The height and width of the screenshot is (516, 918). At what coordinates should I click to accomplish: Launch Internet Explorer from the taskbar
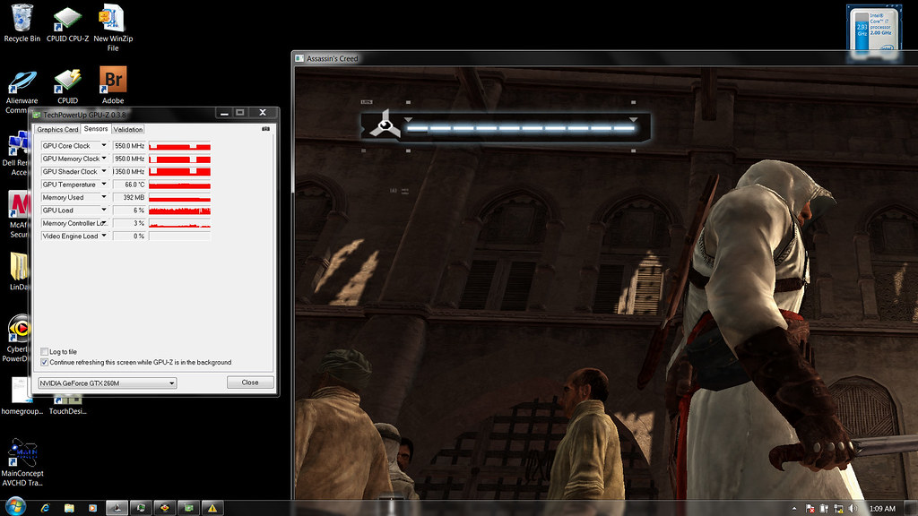[45, 508]
